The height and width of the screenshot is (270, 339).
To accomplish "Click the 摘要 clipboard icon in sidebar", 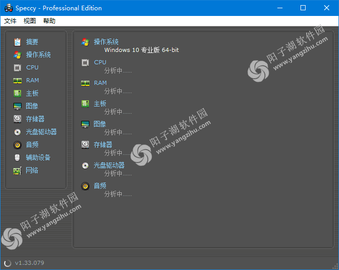I will [17, 42].
